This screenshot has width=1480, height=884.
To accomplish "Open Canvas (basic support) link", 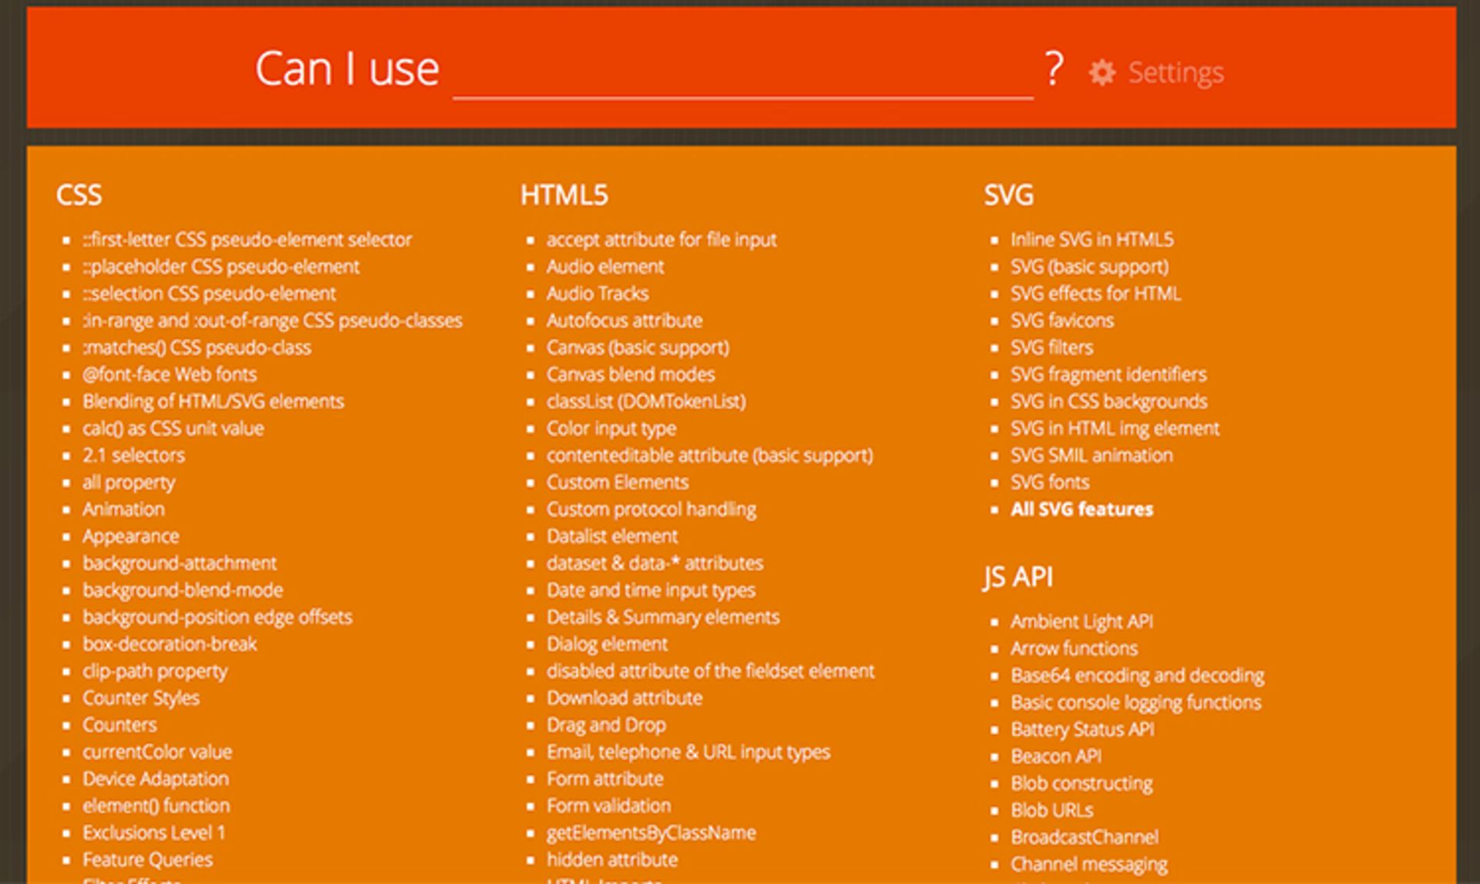I will coord(638,348).
